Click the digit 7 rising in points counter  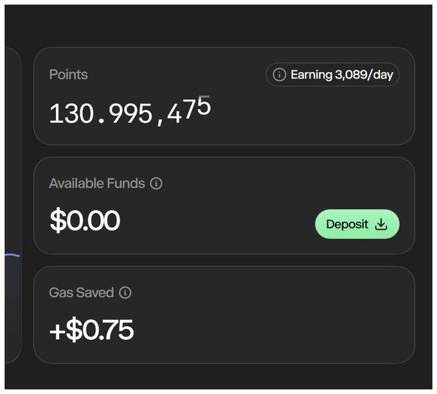(190, 109)
